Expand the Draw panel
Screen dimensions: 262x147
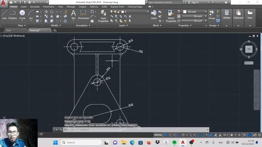22,25
